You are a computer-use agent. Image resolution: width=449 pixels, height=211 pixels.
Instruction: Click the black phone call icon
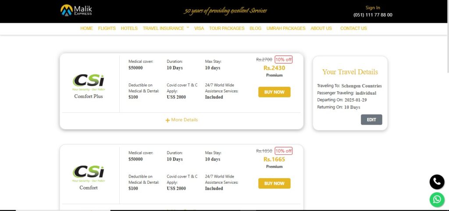(x=437, y=182)
